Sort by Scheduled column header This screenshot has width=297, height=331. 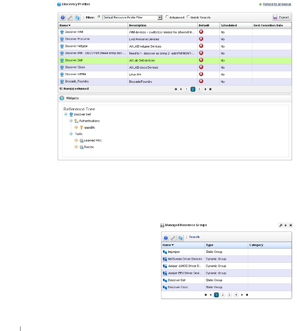pos(236,25)
